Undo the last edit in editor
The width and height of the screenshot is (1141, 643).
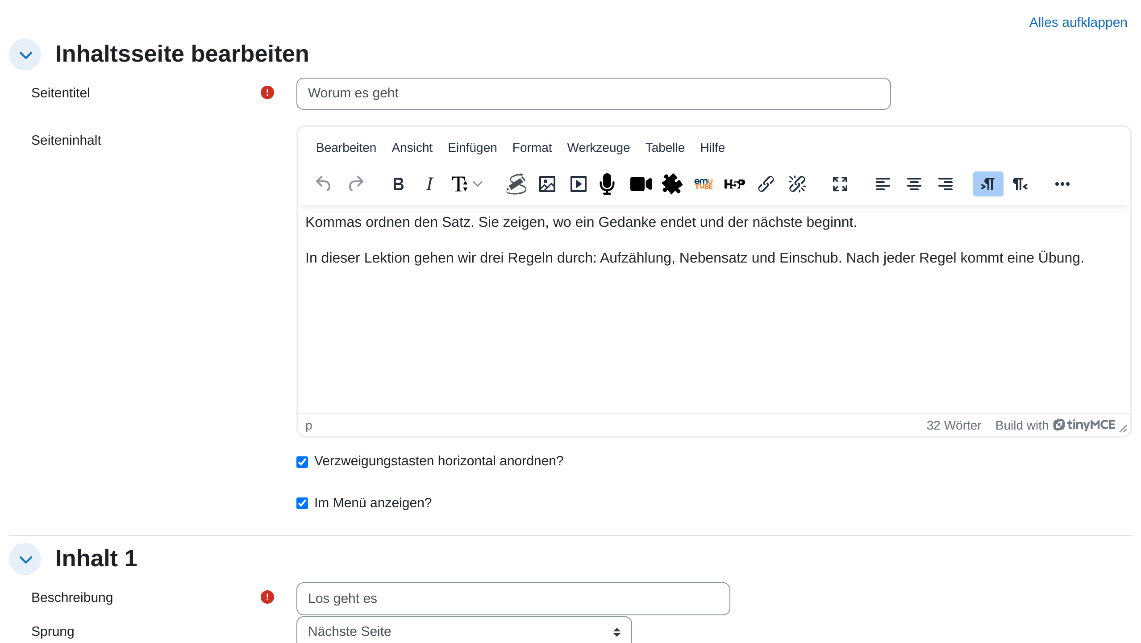pos(323,184)
